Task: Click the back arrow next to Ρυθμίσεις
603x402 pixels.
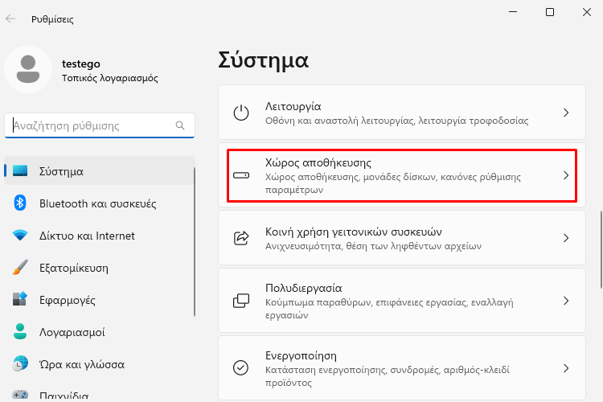Action: pyautogui.click(x=10, y=18)
